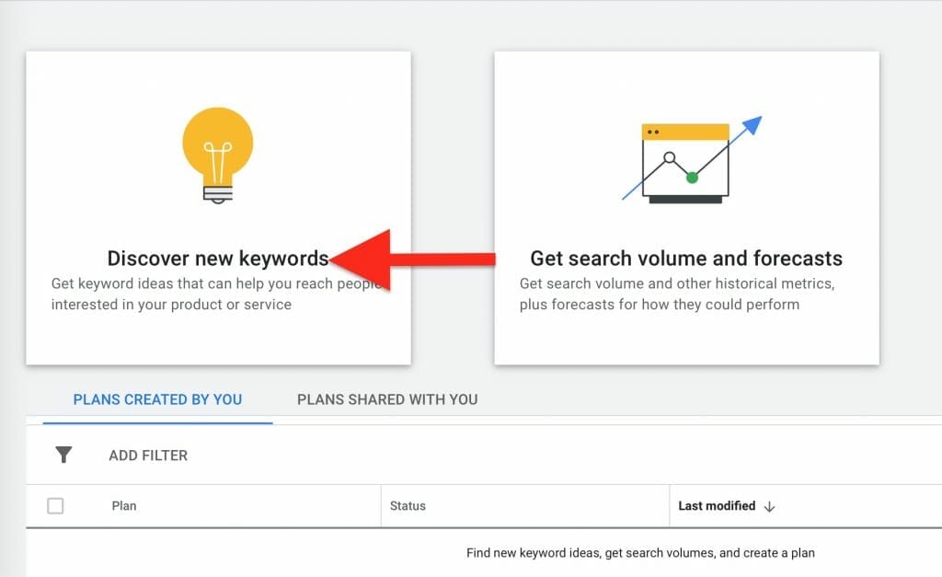Sort by the Status column header

[408, 506]
